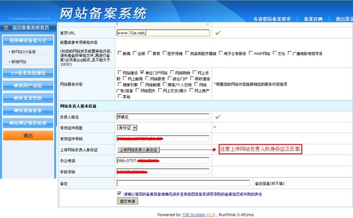Check the 博客/个人空间 service option

[165, 84]
